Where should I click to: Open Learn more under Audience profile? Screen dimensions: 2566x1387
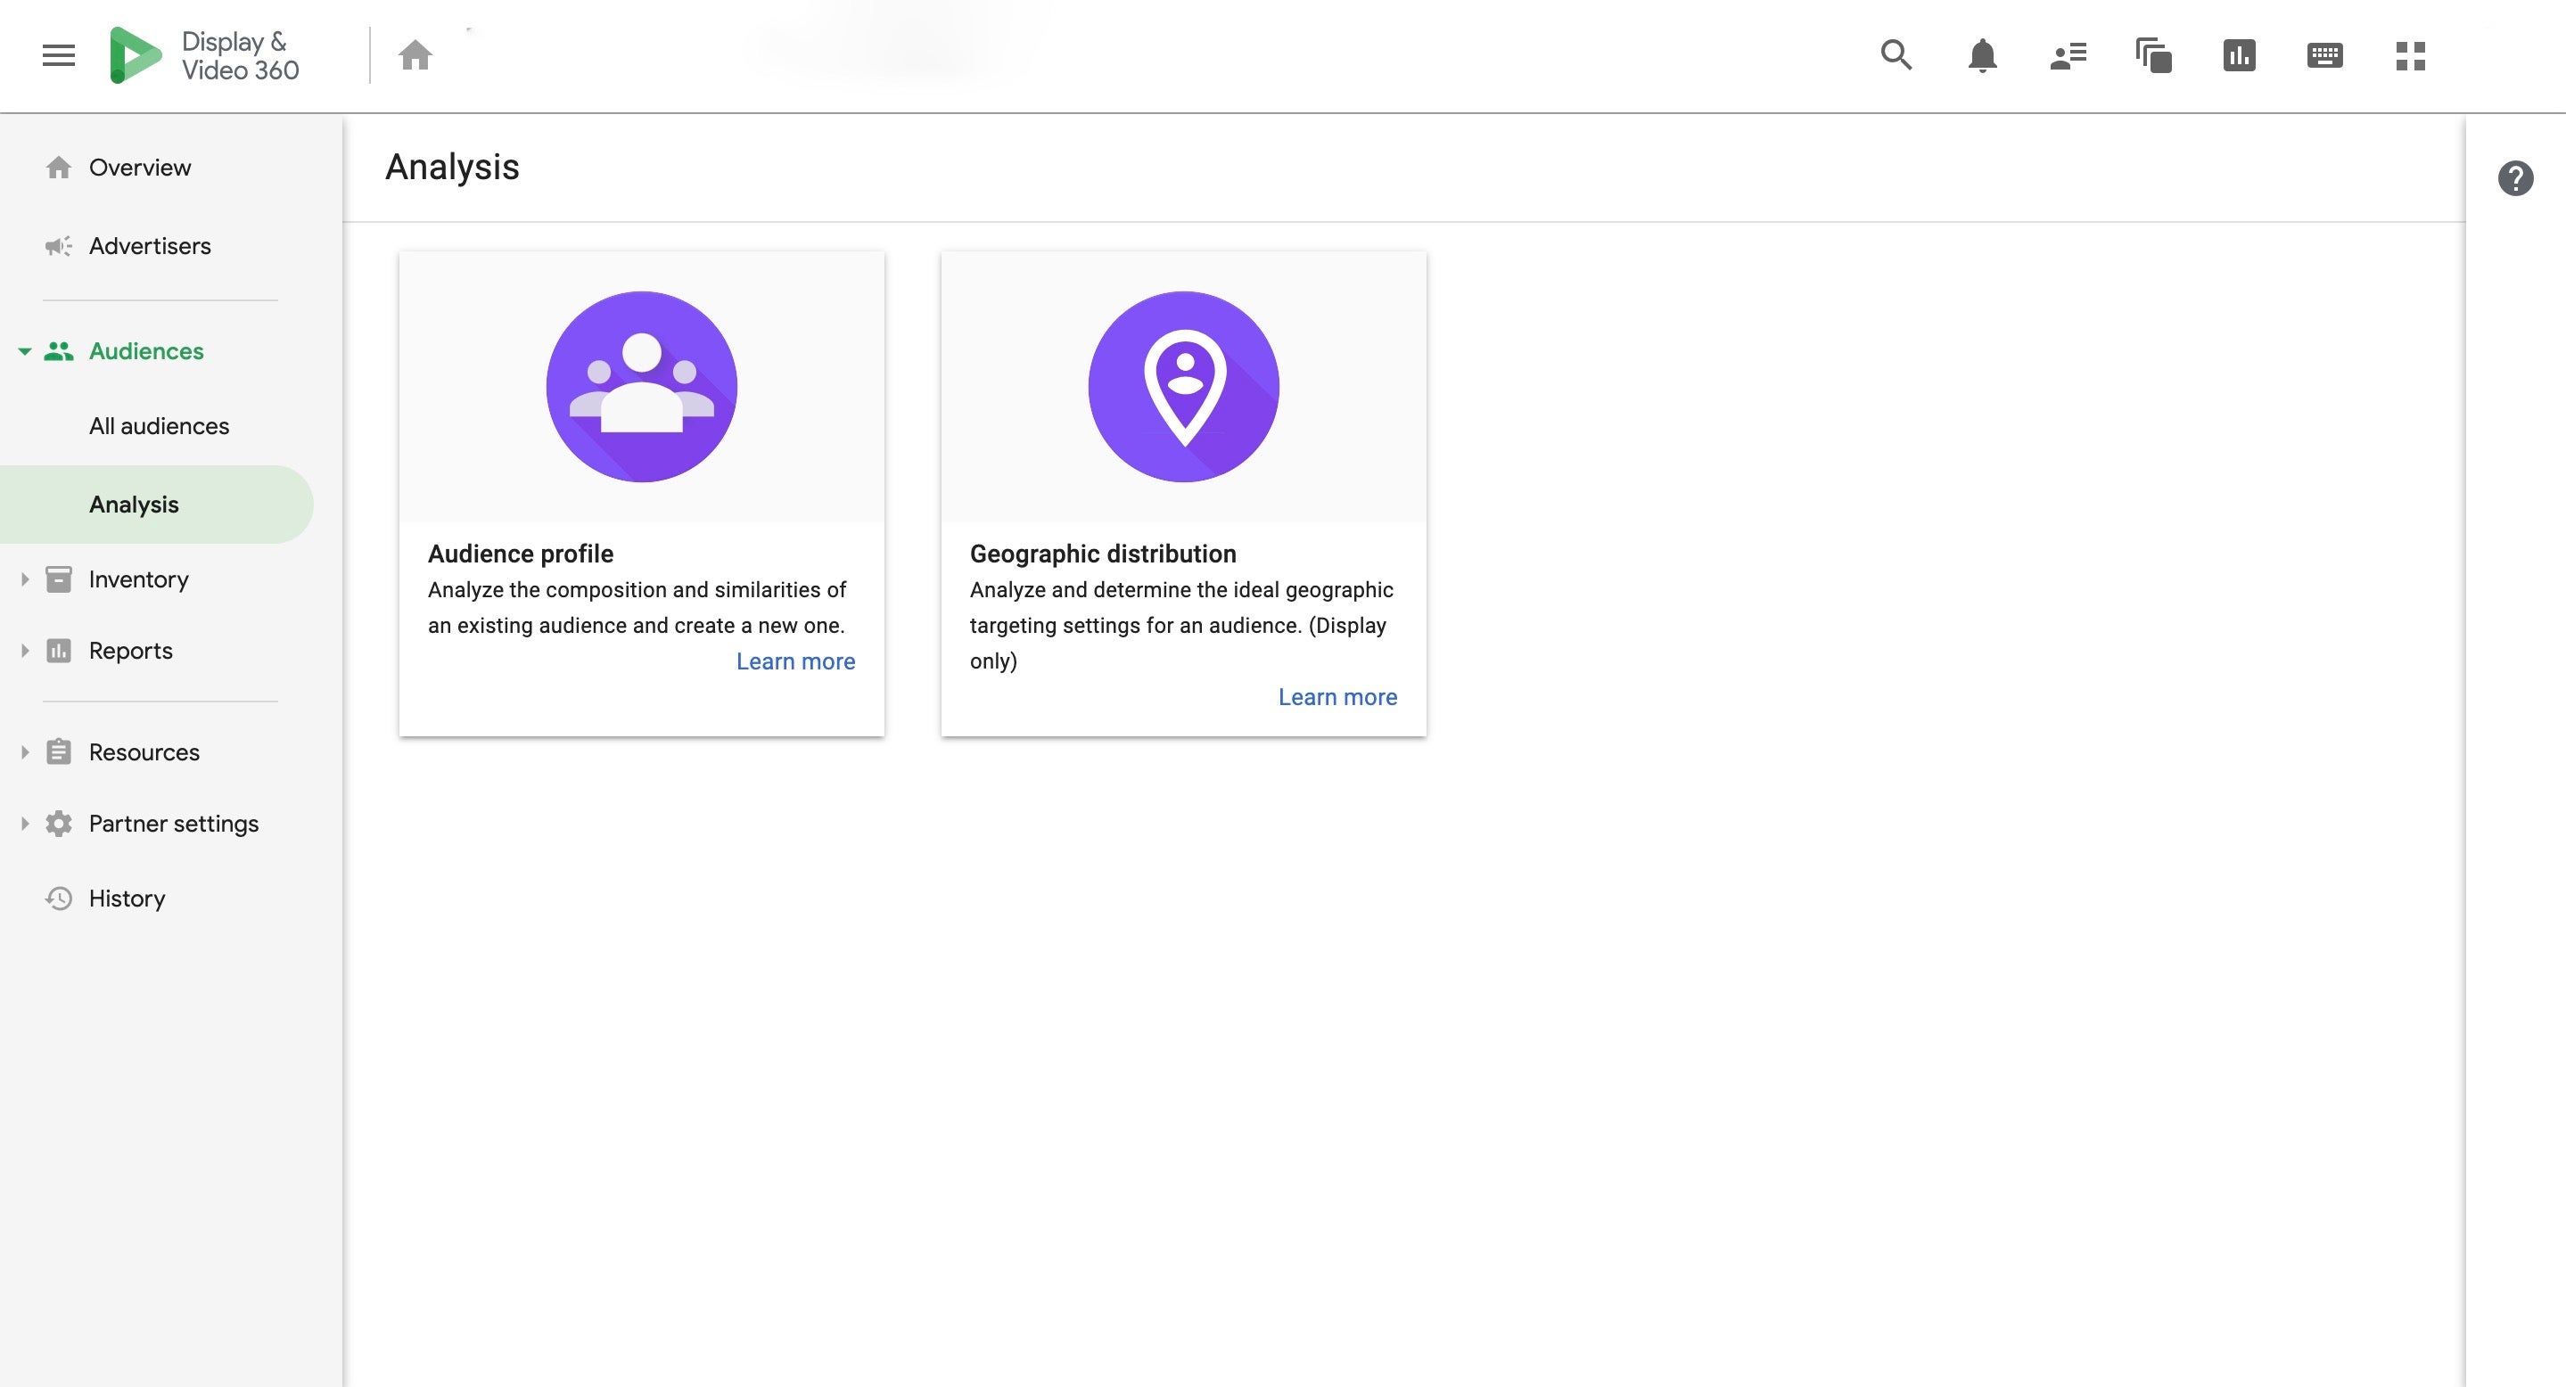click(795, 661)
